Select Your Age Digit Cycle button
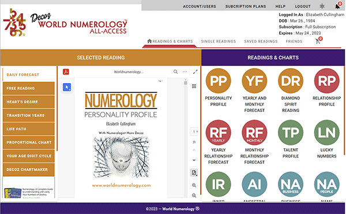Viewport: 346px width, 214px height. click(x=28, y=156)
